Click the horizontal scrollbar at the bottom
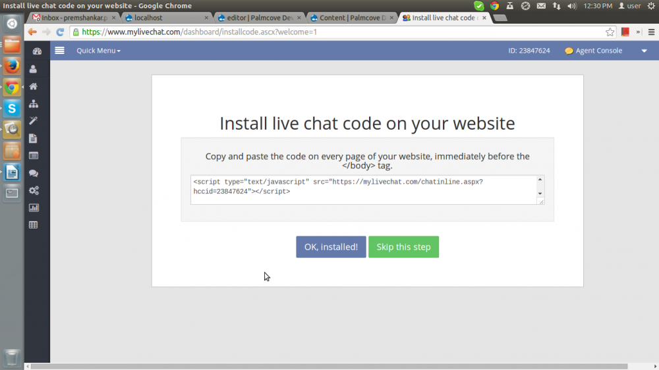 329,366
